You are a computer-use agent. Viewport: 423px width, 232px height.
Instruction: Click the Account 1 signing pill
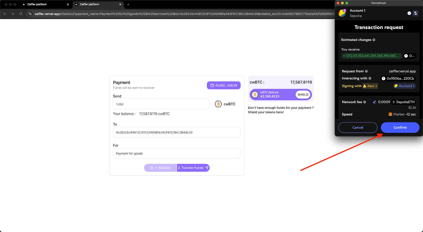tap(404, 86)
